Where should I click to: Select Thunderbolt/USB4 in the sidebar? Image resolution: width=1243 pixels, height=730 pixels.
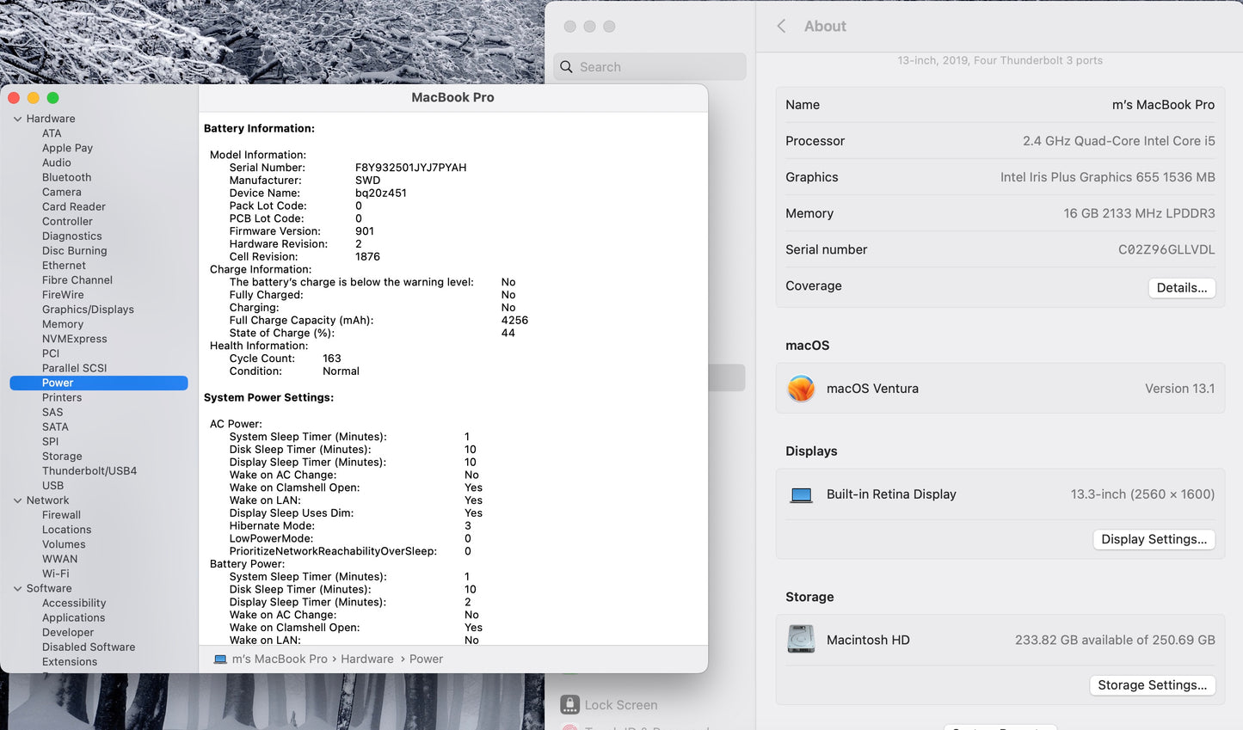(x=89, y=471)
